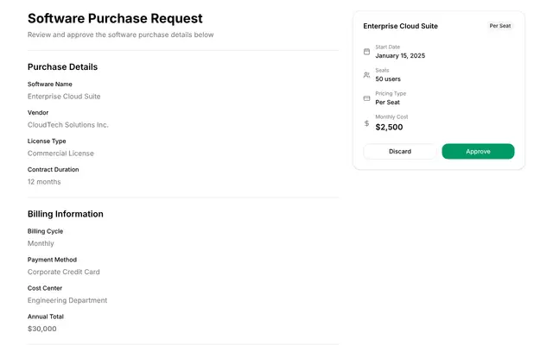This screenshot has width=553, height=345.
Task: Click the Engineering Department cost center value
Action: (67, 301)
